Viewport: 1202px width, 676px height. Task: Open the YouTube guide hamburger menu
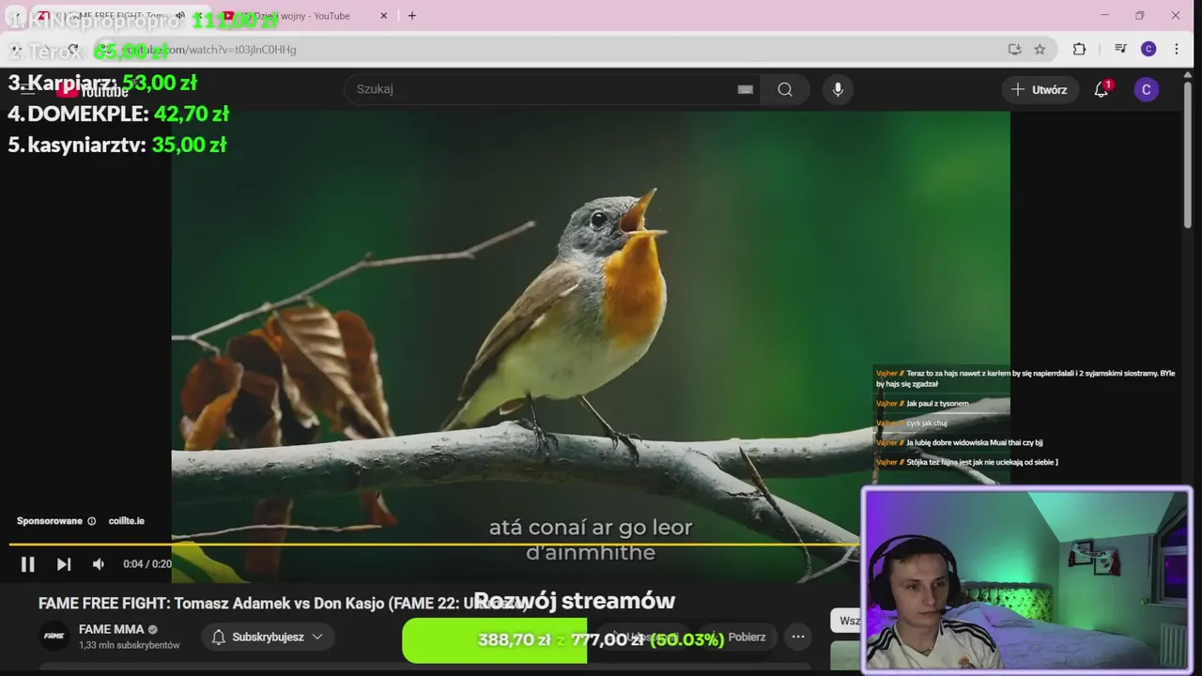(28, 90)
